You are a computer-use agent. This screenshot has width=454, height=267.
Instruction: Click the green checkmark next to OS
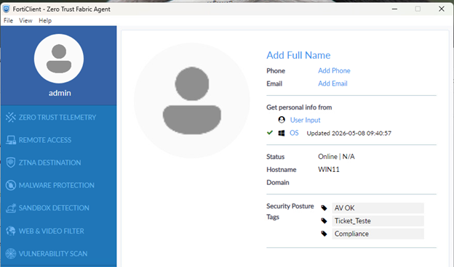coord(270,133)
